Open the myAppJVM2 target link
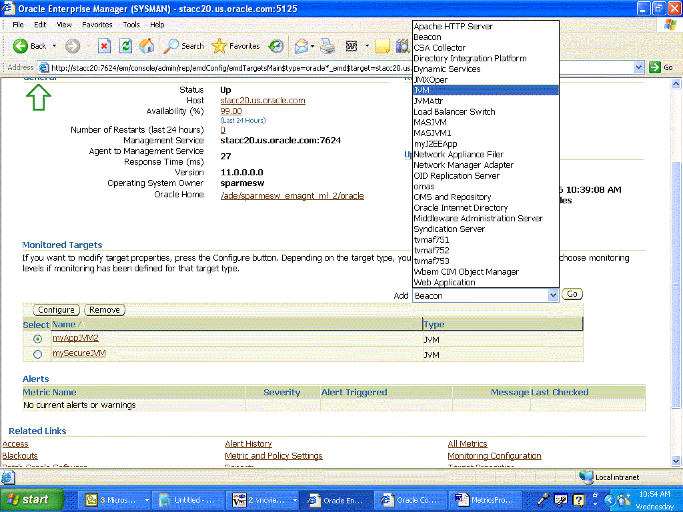683x512 pixels. pos(75,338)
